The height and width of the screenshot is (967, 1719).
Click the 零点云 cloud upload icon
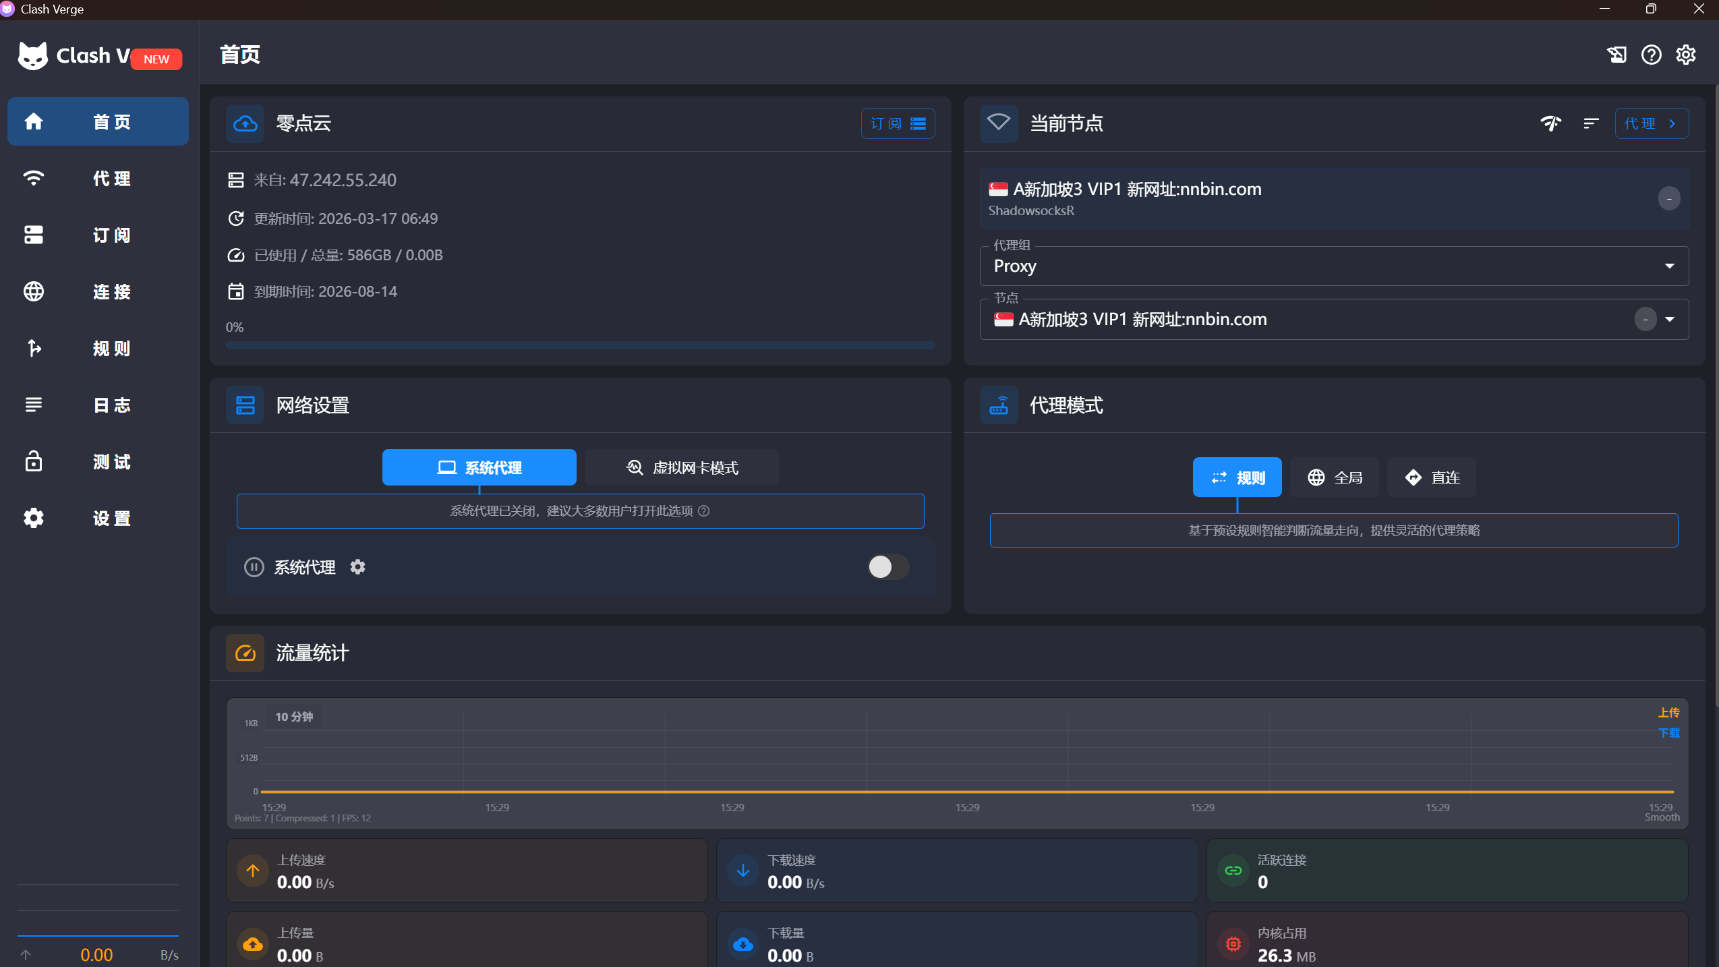pyautogui.click(x=245, y=123)
